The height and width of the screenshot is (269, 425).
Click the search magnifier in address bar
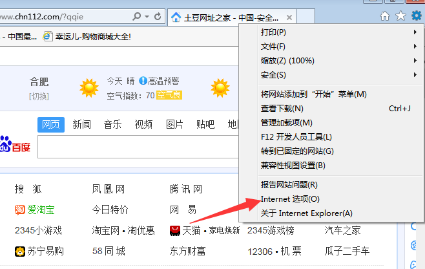tap(137, 17)
